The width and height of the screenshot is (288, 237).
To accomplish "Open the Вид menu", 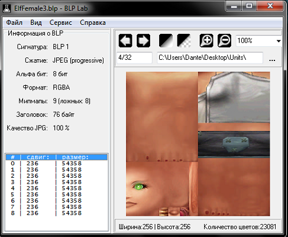I will 36,23.
